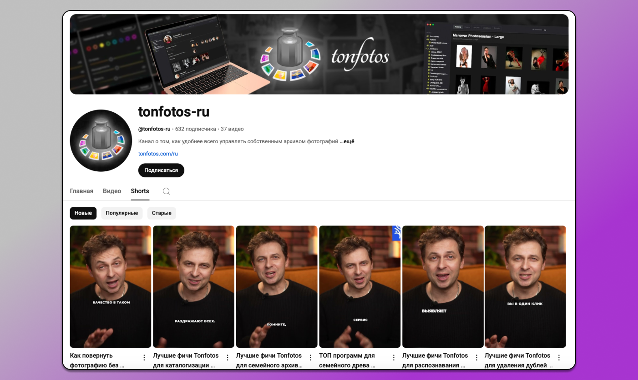Viewport: 638px width, 380px height.
Task: Click the Подписаться subscribe button
Action: tap(161, 170)
